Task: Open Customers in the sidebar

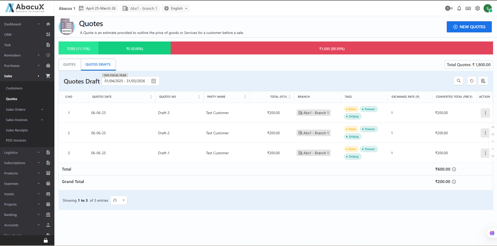Action: click(14, 88)
